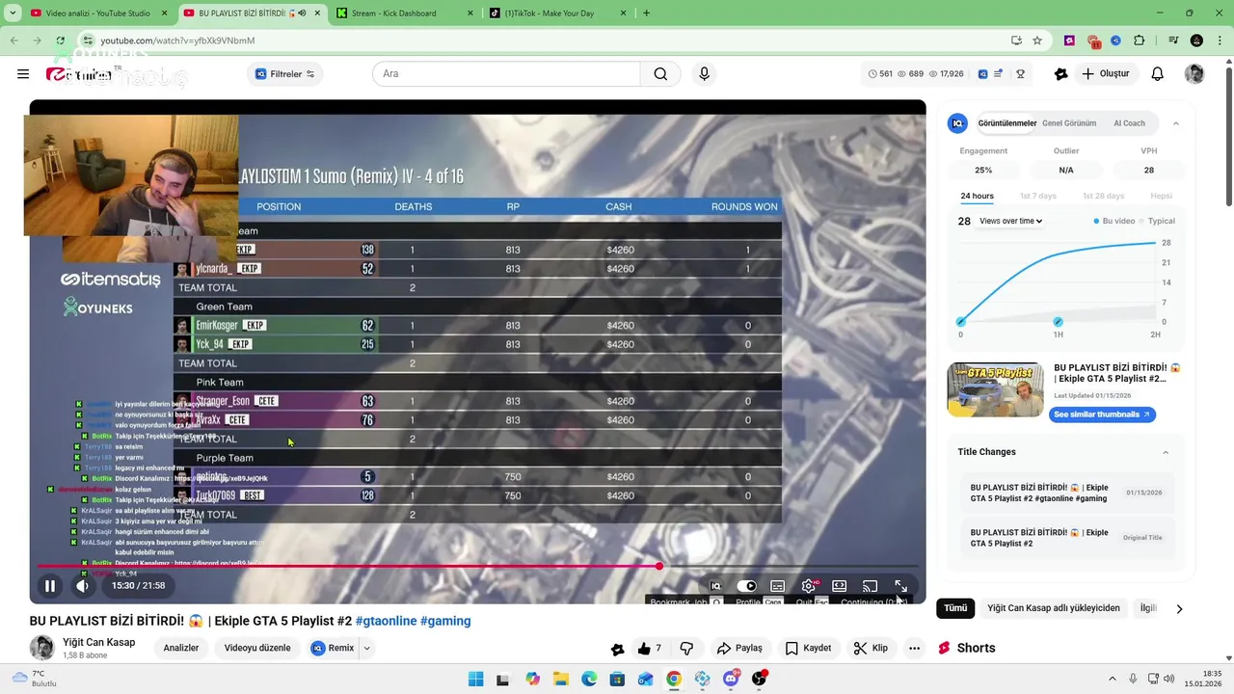Screen dimensions: 1234x694
Task: Click Videoyu düzenle button
Action: click(257, 649)
